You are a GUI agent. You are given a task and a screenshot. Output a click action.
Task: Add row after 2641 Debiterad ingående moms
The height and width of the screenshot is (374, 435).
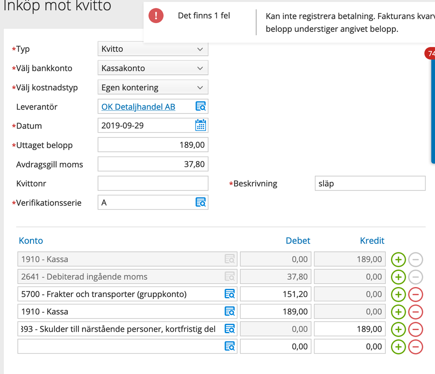[398, 277]
